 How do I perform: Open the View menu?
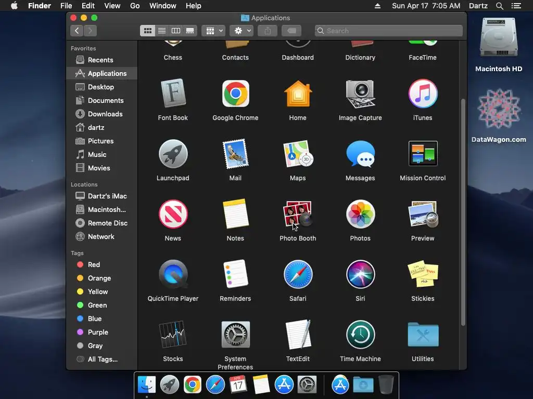pos(112,6)
